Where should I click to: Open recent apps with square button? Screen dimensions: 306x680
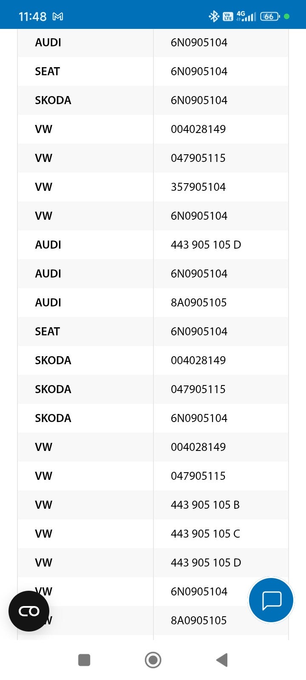[x=84, y=660]
